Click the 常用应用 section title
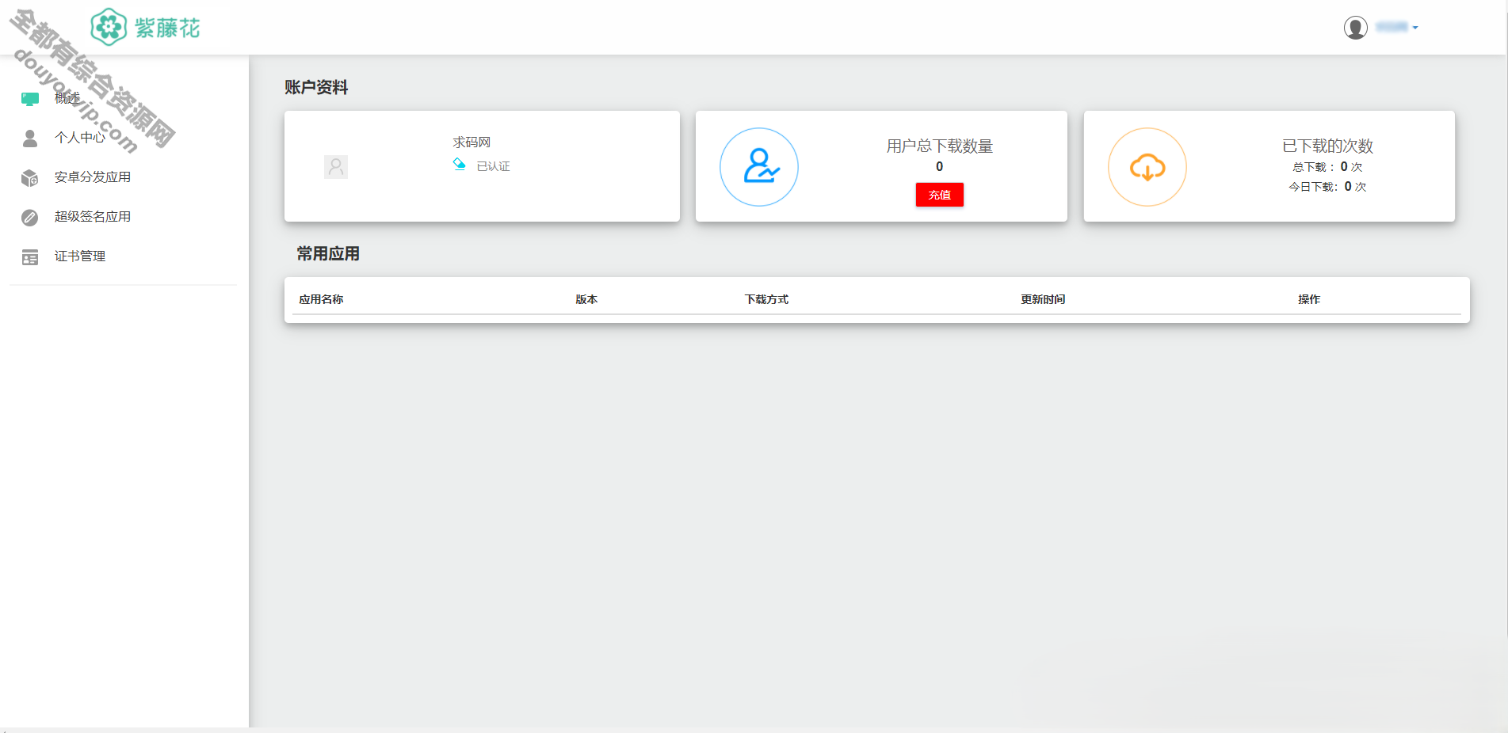The width and height of the screenshot is (1508, 733). point(328,254)
